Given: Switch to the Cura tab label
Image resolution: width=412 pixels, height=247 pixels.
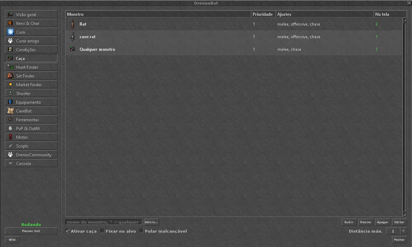Looking at the screenshot, I should (20, 32).
